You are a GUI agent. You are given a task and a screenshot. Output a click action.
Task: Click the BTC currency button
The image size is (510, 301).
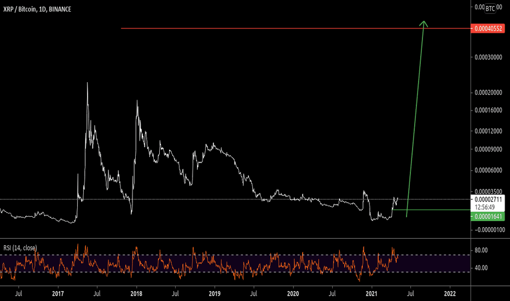tap(490, 9)
